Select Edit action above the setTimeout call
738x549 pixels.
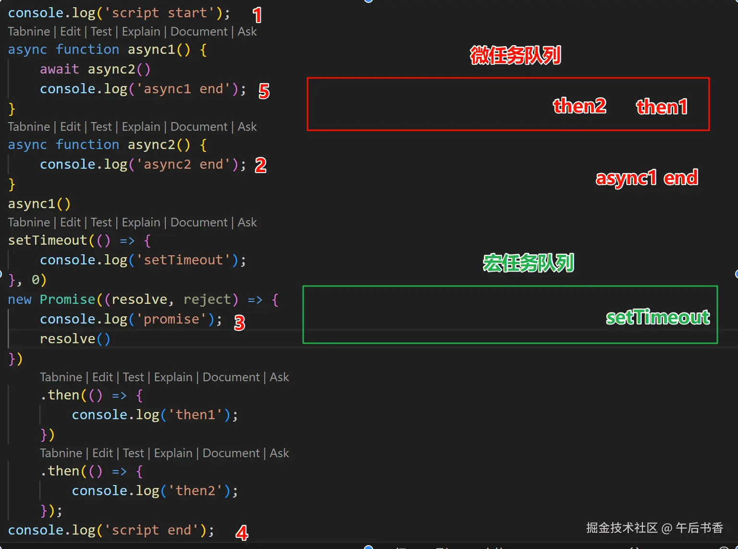tap(70, 222)
